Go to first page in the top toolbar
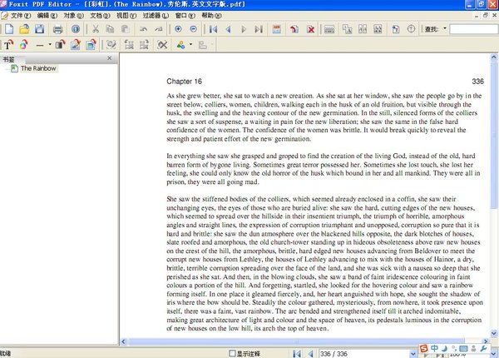Viewport: 499px width, 358px height. click(213, 29)
